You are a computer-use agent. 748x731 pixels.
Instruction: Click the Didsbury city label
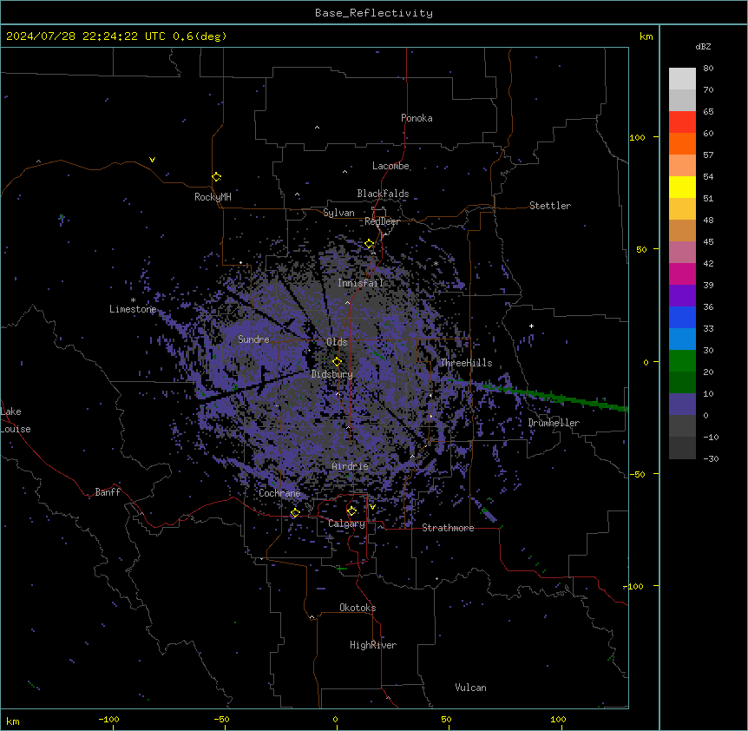point(332,374)
